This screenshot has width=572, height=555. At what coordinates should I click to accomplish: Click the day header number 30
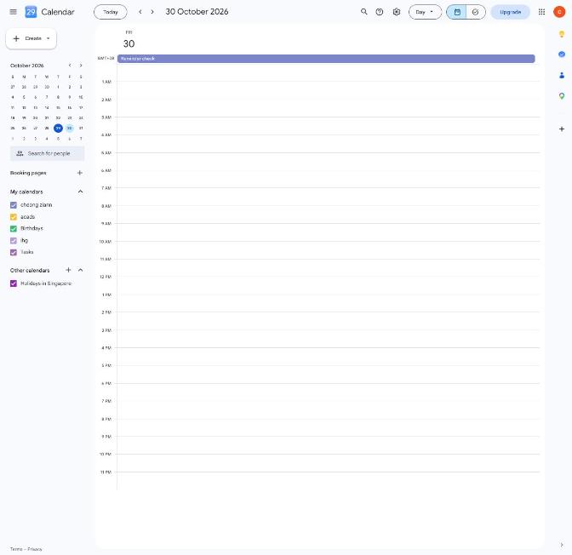coord(129,43)
